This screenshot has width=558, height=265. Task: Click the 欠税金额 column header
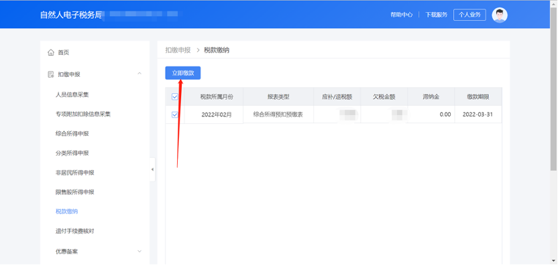click(x=384, y=97)
